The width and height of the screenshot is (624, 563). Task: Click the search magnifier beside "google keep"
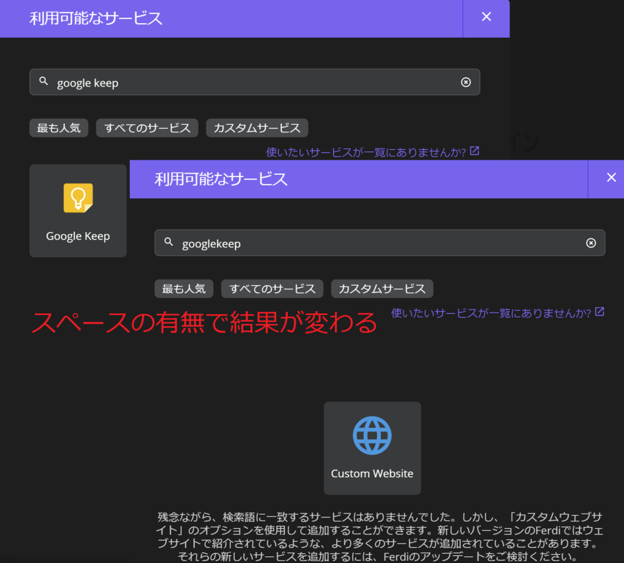[43, 81]
